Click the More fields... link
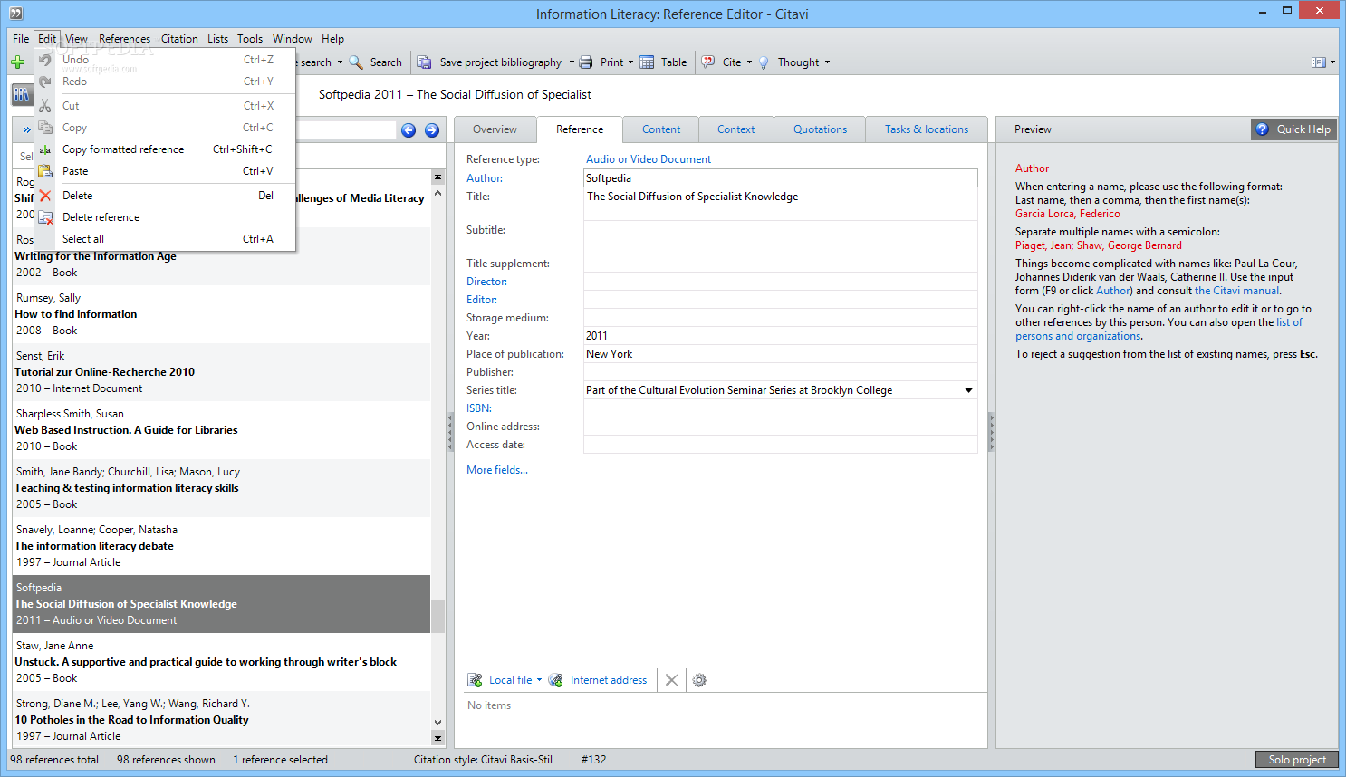 [497, 470]
